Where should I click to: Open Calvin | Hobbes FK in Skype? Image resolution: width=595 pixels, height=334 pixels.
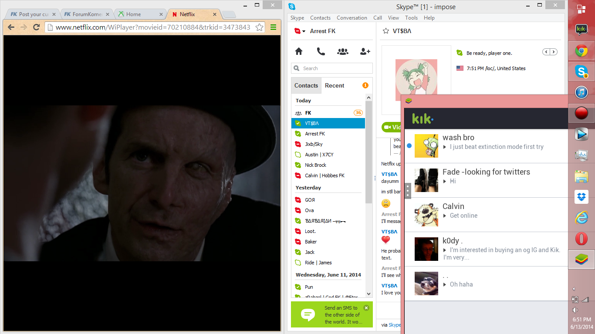point(328,175)
